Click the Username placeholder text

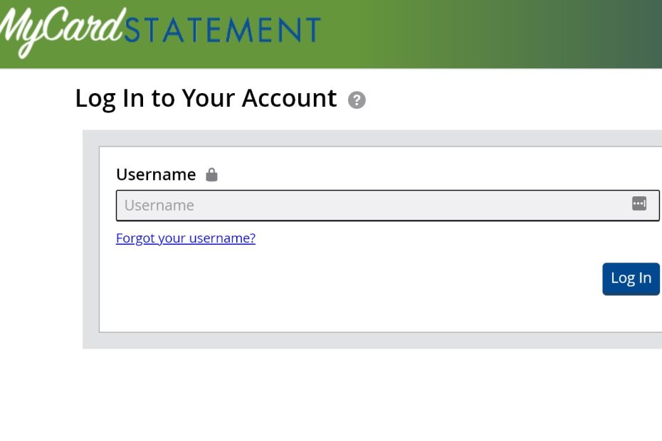point(159,206)
